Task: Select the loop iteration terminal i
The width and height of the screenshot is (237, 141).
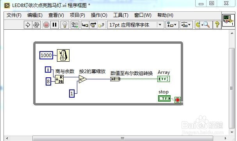Action: (x=48, y=70)
